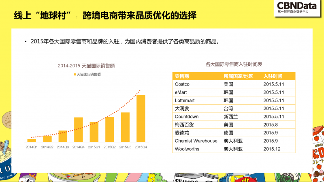
Task: Select the Costco cell
Action: [182, 84]
